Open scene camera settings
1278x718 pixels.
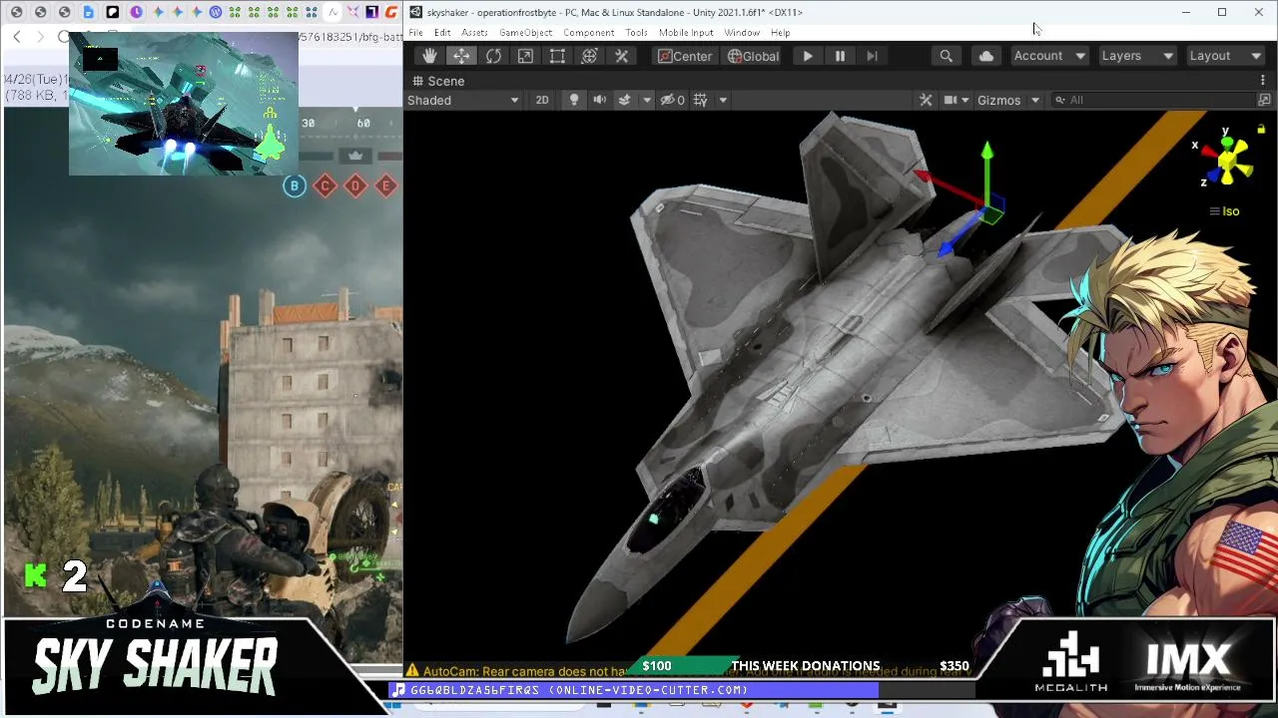[956, 100]
